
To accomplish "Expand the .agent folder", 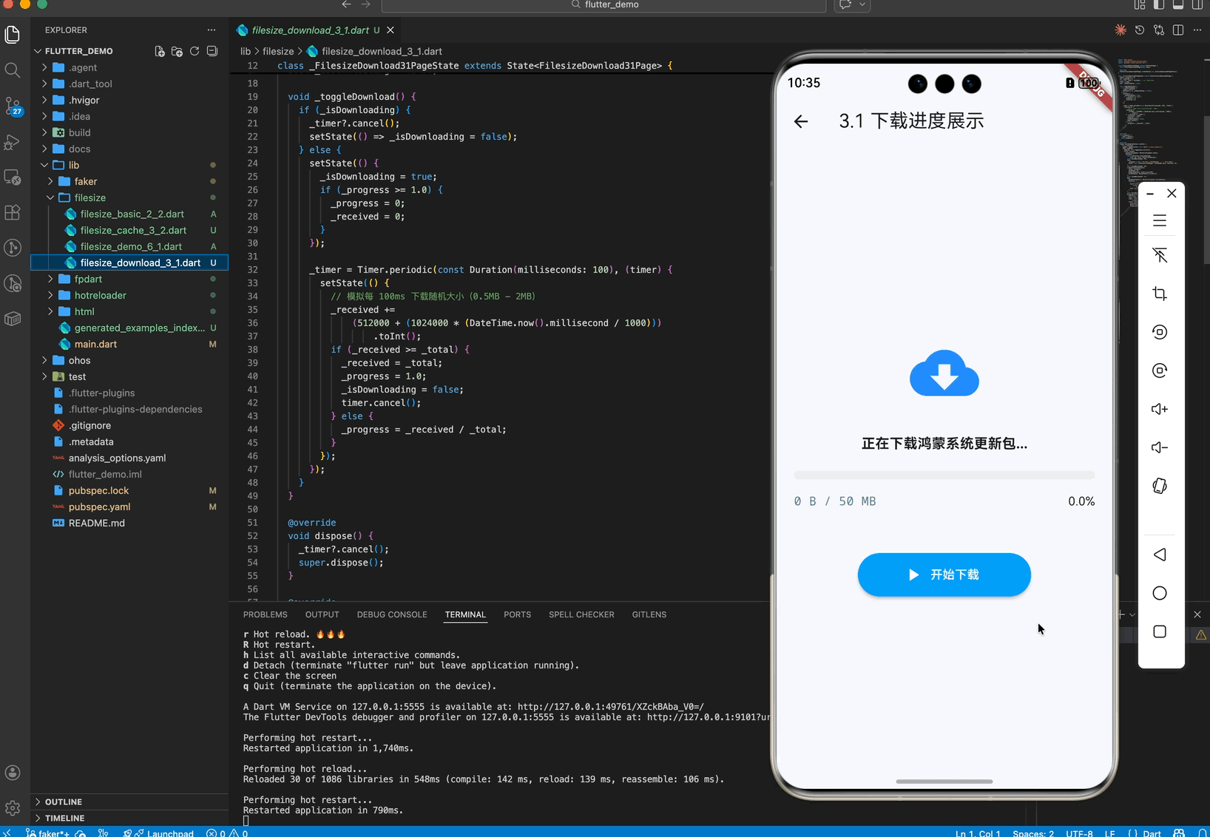I will (129, 67).
